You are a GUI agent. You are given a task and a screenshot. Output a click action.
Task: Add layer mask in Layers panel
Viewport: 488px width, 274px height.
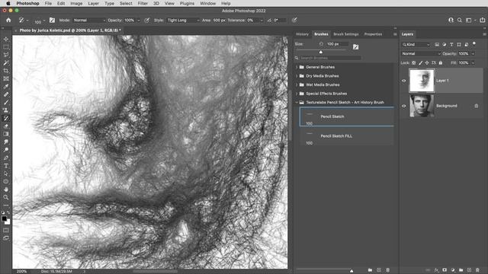pyautogui.click(x=445, y=270)
